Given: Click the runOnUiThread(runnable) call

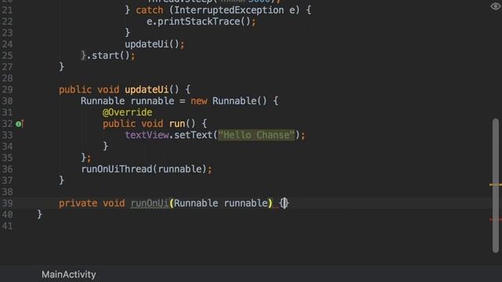Looking at the screenshot, I should coord(144,169).
